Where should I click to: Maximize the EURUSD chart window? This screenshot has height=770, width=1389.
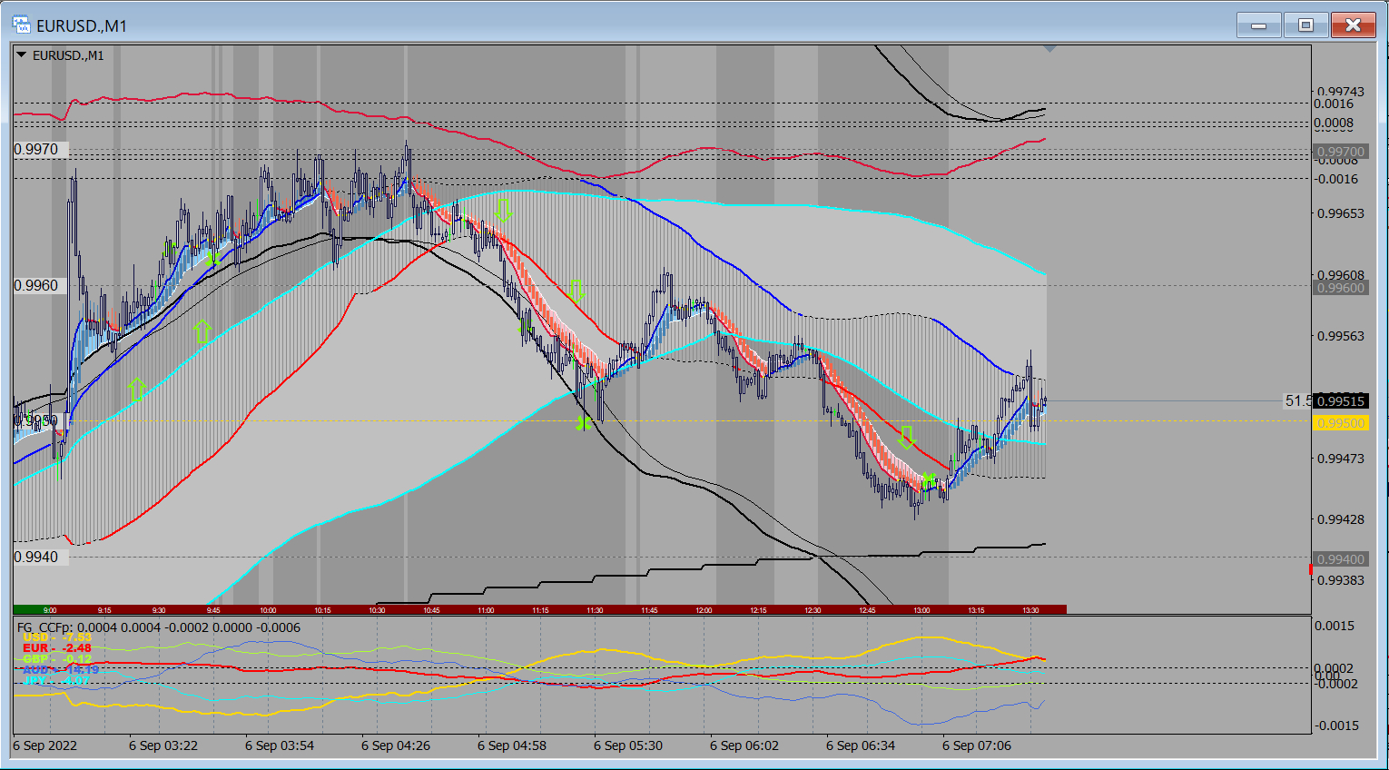(1305, 25)
